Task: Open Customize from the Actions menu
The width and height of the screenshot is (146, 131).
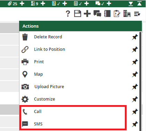Action: click(44, 99)
